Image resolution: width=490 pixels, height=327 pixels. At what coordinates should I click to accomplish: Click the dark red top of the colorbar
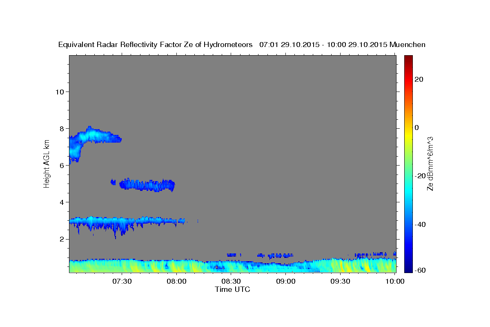coord(408,58)
